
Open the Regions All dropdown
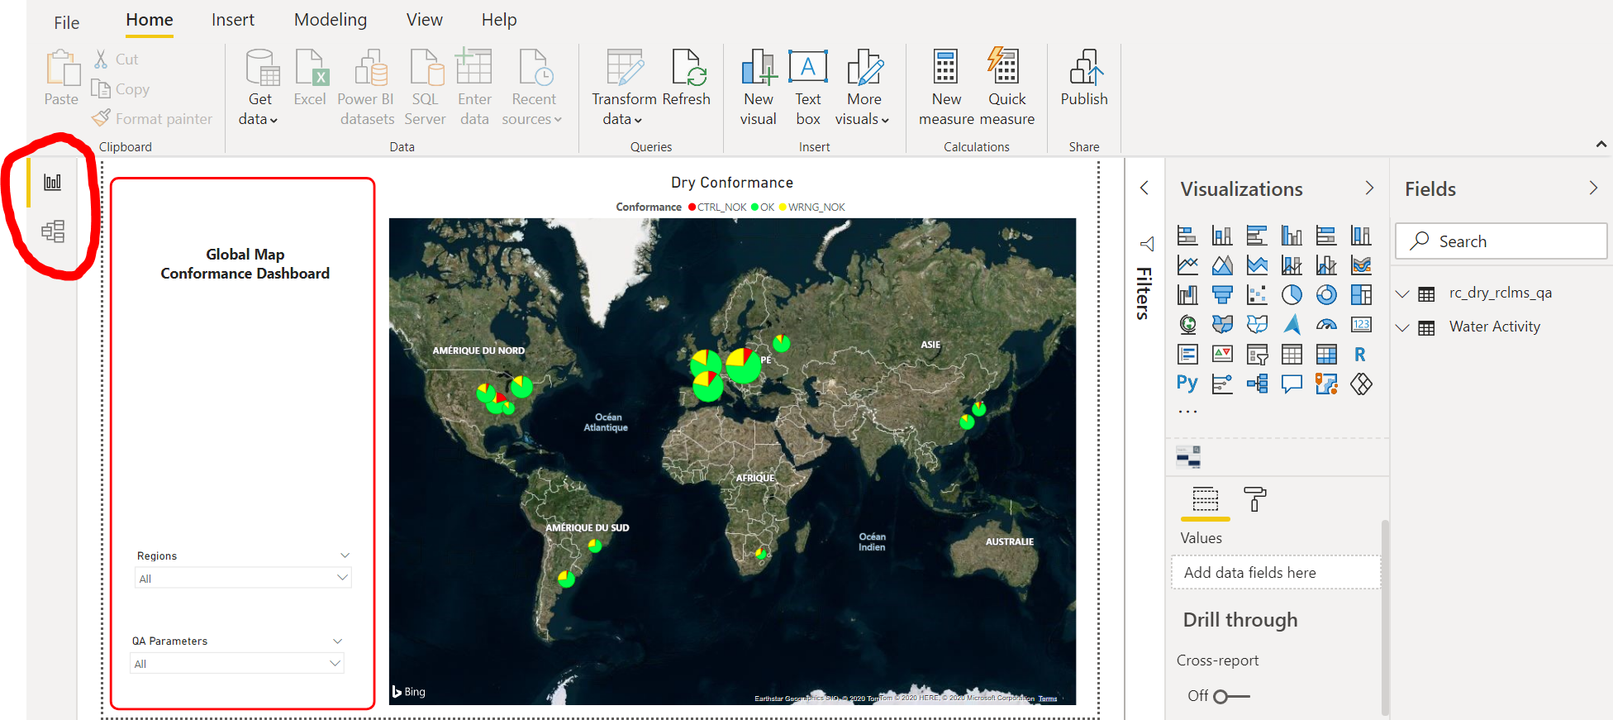coord(243,578)
